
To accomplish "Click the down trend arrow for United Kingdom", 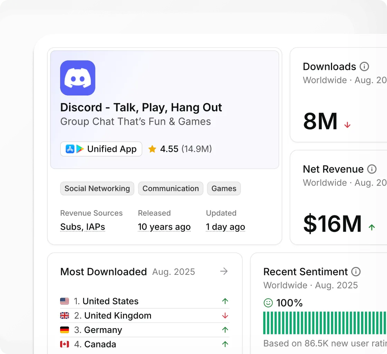I will [225, 316].
